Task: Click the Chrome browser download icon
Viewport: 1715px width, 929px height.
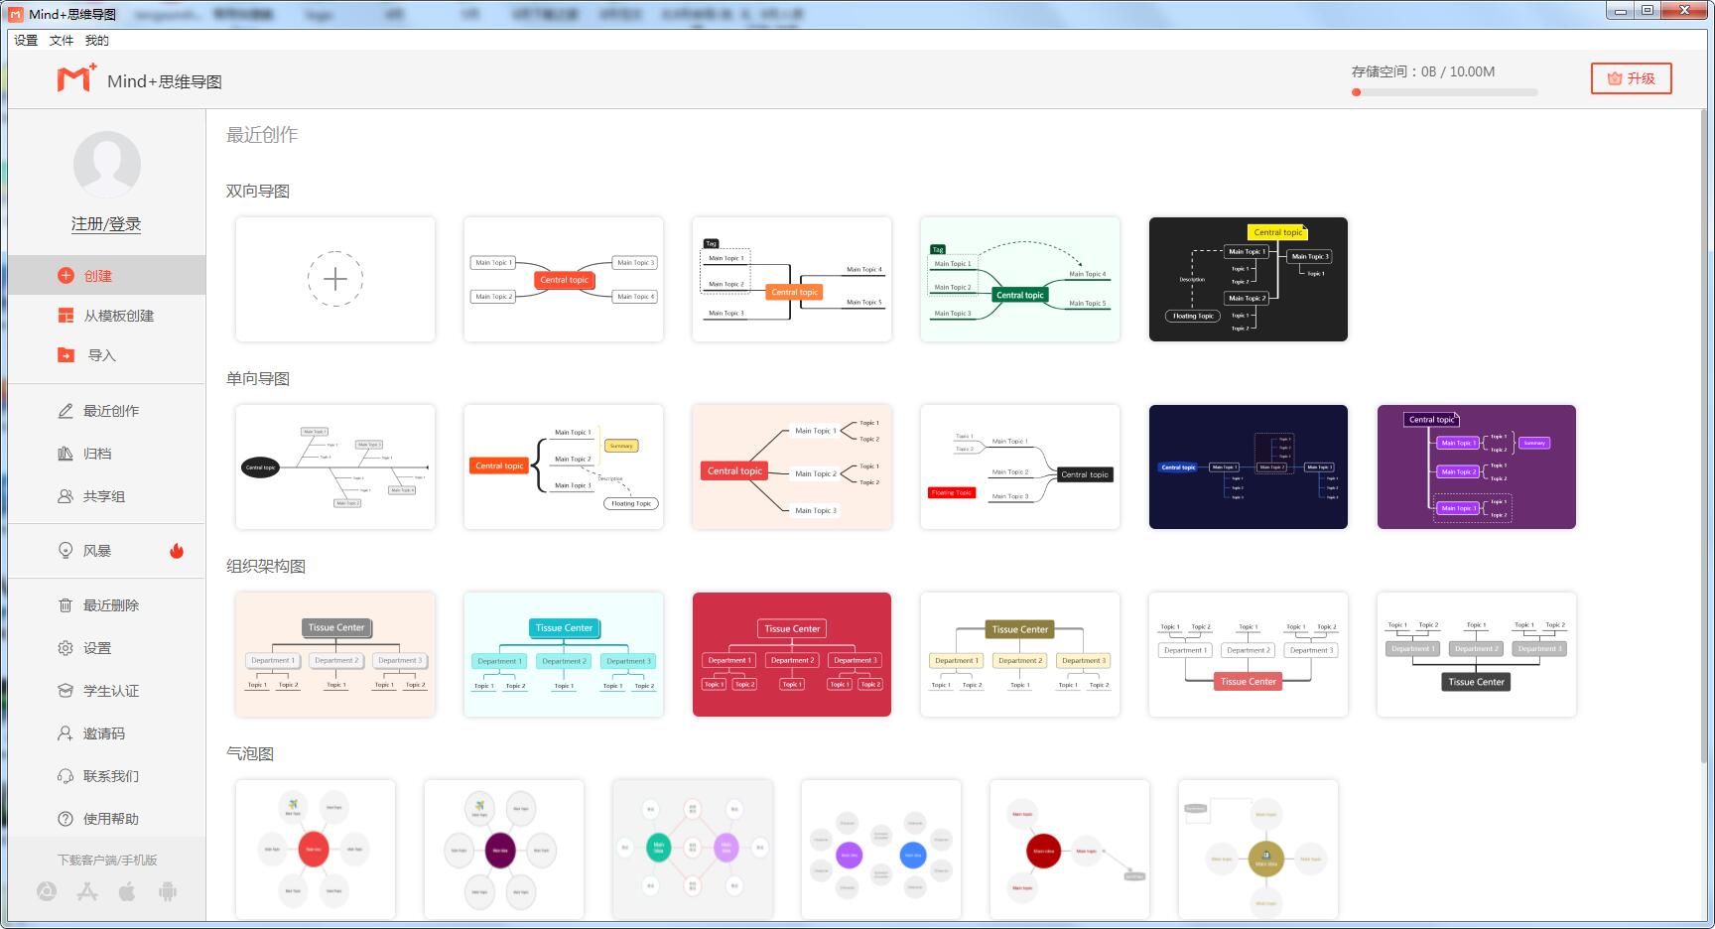Action: click(47, 891)
